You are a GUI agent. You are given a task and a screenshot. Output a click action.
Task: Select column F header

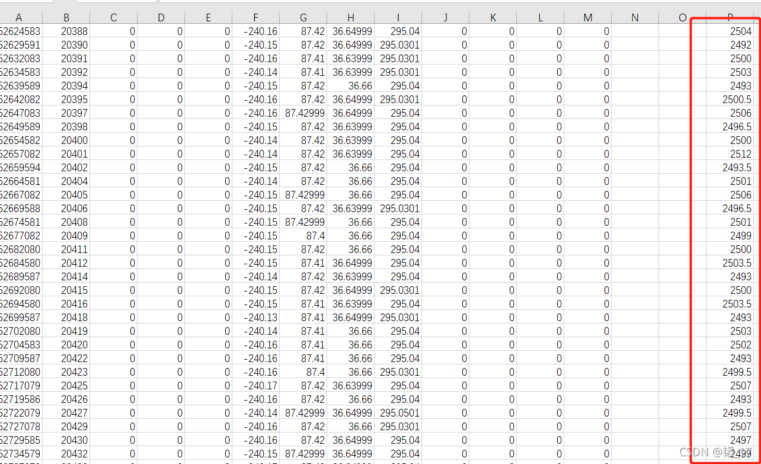(255, 18)
